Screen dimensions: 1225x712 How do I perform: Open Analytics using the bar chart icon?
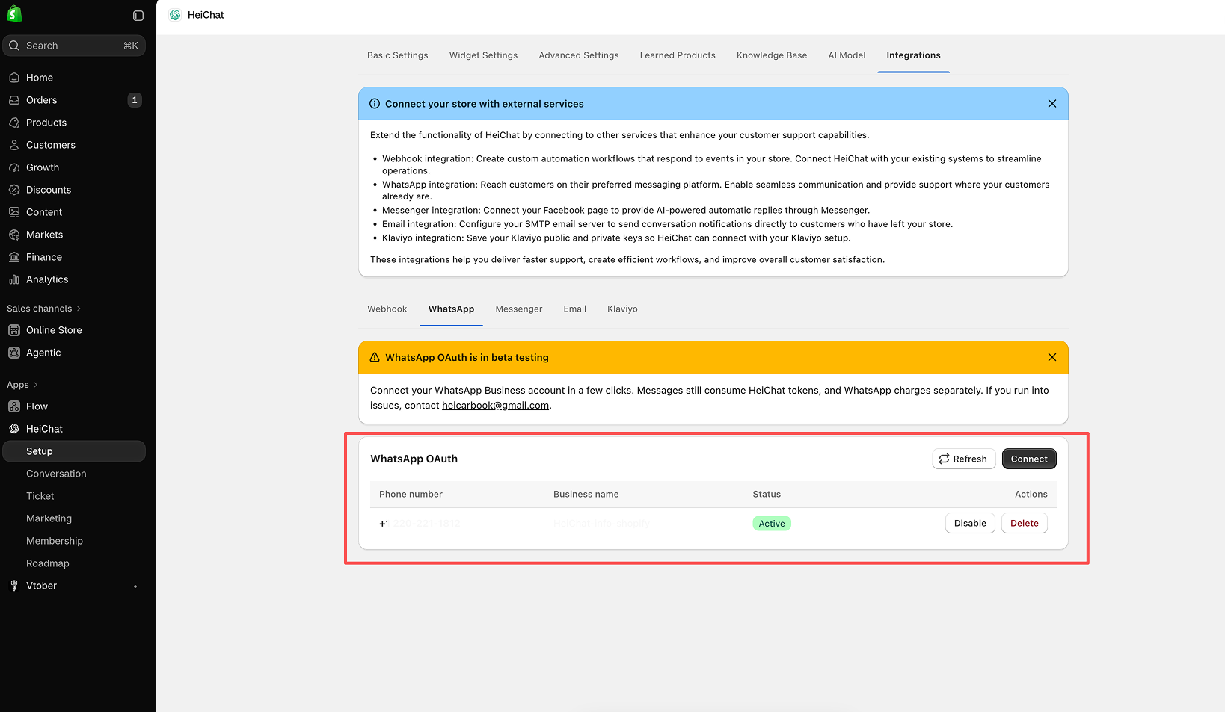(x=14, y=279)
